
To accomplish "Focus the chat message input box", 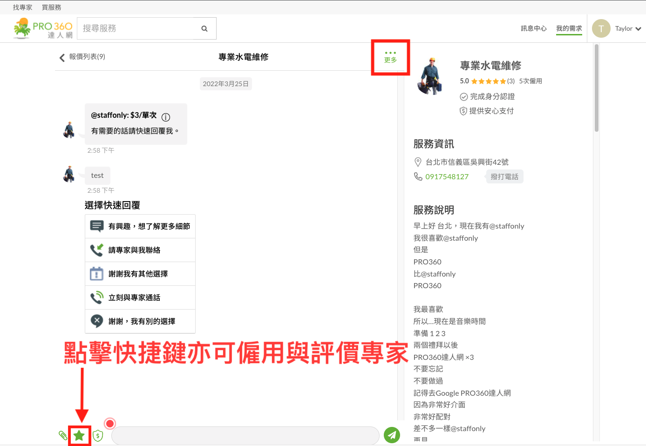I will pyautogui.click(x=245, y=436).
